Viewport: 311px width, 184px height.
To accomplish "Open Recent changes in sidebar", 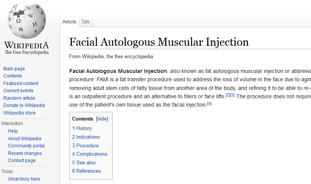I will 25,153.
